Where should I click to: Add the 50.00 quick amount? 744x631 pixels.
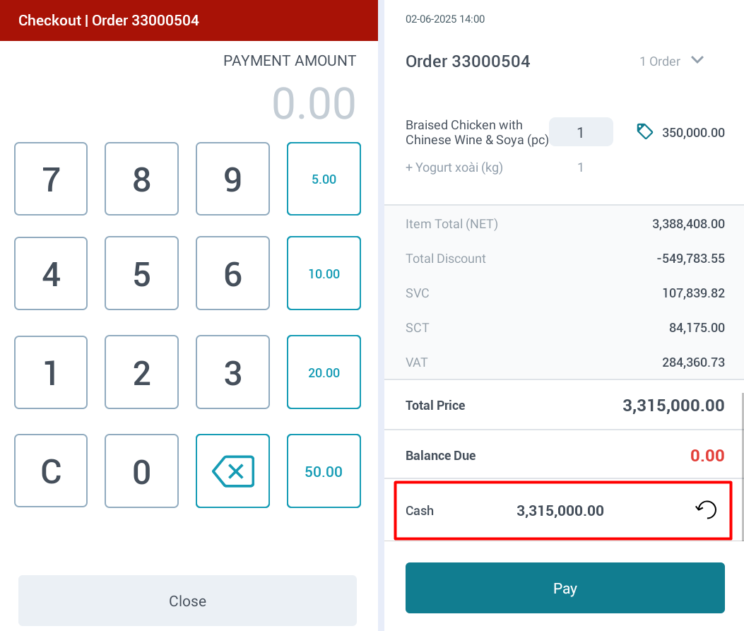click(324, 471)
